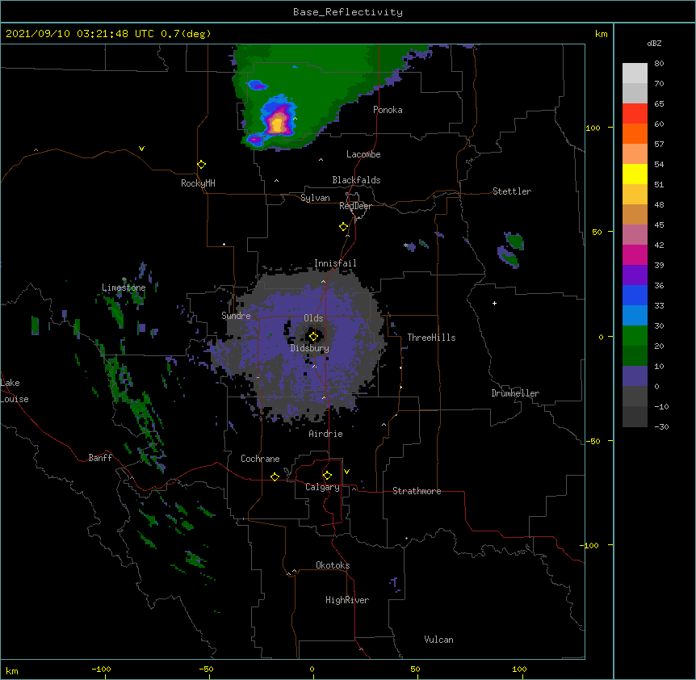Click the yellow V marker east of Calgary

point(346,472)
